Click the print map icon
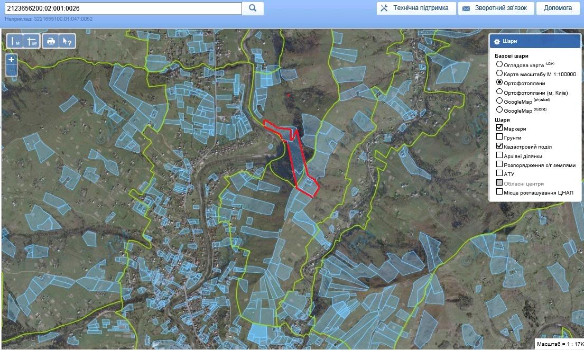Viewport: 584px width, 350px height. (x=51, y=41)
